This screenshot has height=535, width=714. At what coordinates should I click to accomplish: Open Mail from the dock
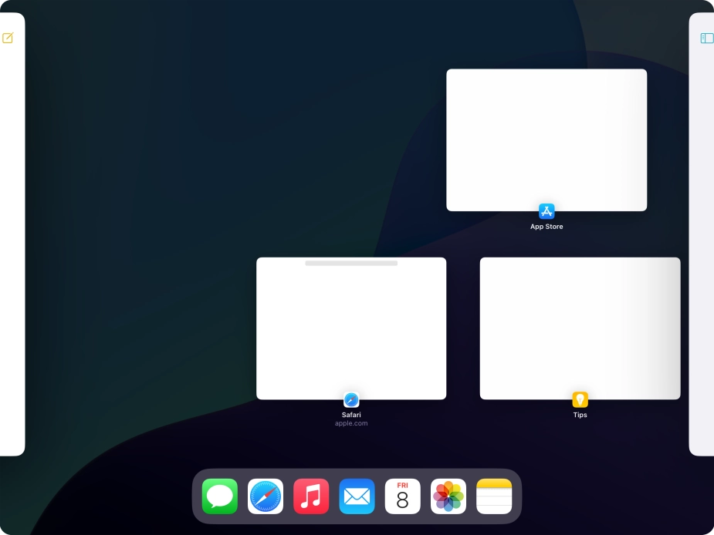(x=357, y=496)
